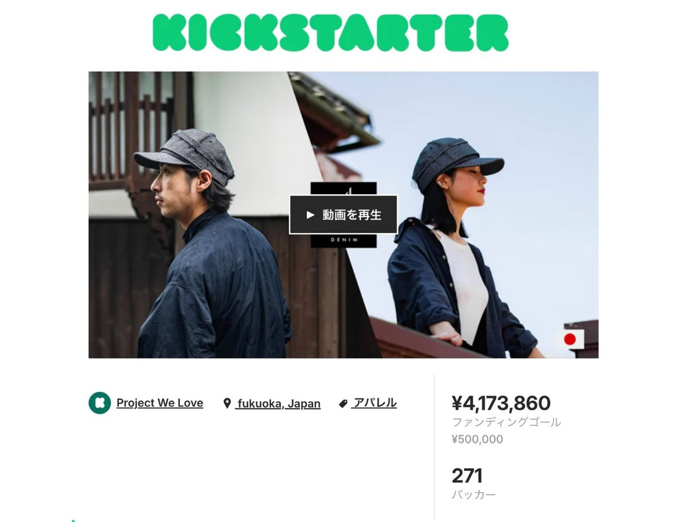Click the Kickstarter logo at top
Screen dimensions: 674x522
point(330,33)
